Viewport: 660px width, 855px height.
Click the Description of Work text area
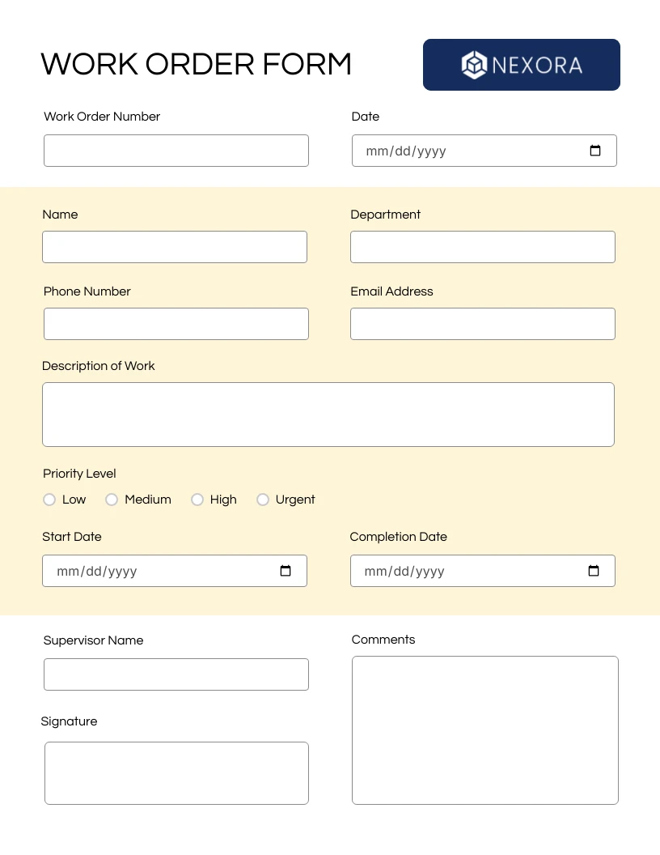pos(328,415)
